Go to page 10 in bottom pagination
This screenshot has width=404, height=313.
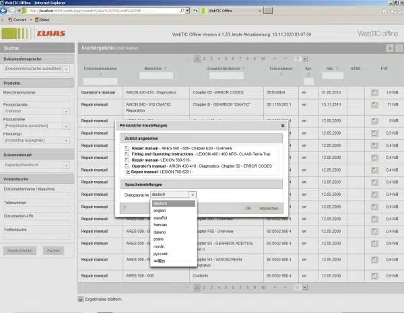click(x=263, y=287)
